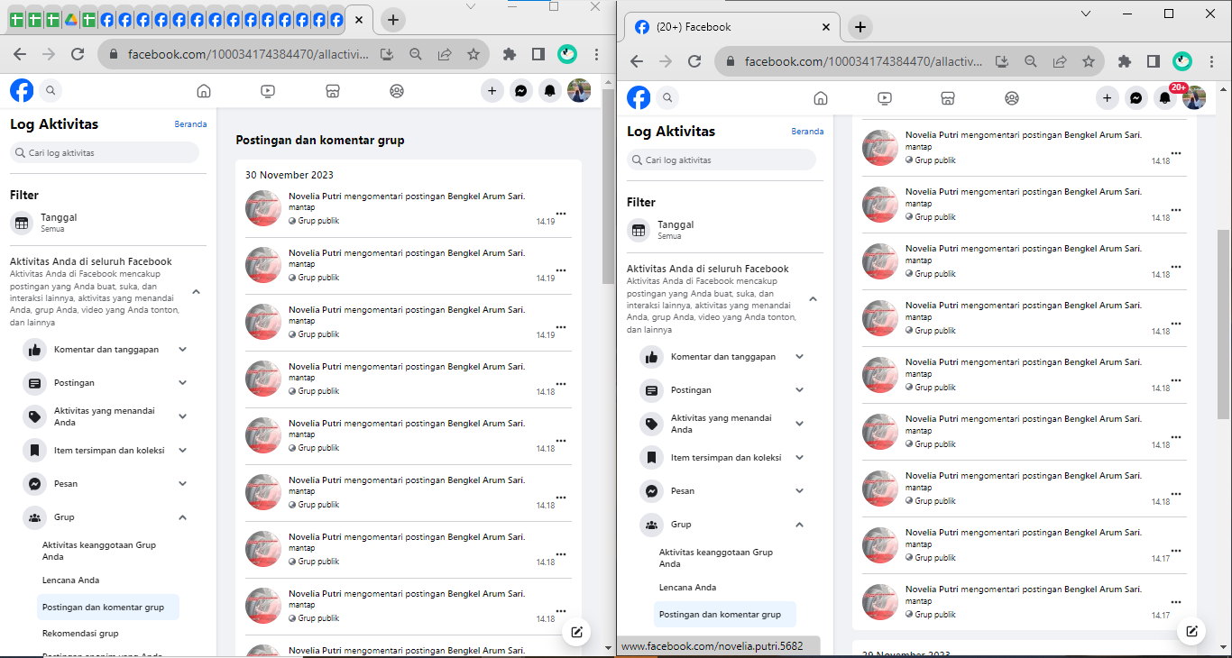Click Beranda link in right window
This screenshot has width=1232, height=658.
click(807, 132)
